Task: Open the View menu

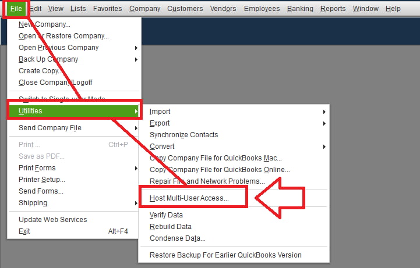Action: click(56, 9)
